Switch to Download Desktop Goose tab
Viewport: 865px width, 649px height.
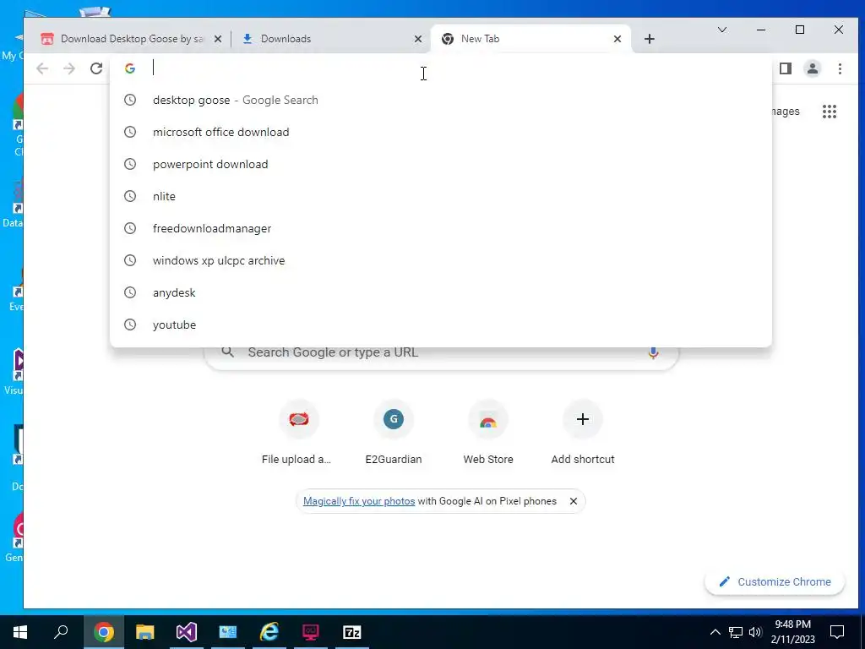[131, 39]
